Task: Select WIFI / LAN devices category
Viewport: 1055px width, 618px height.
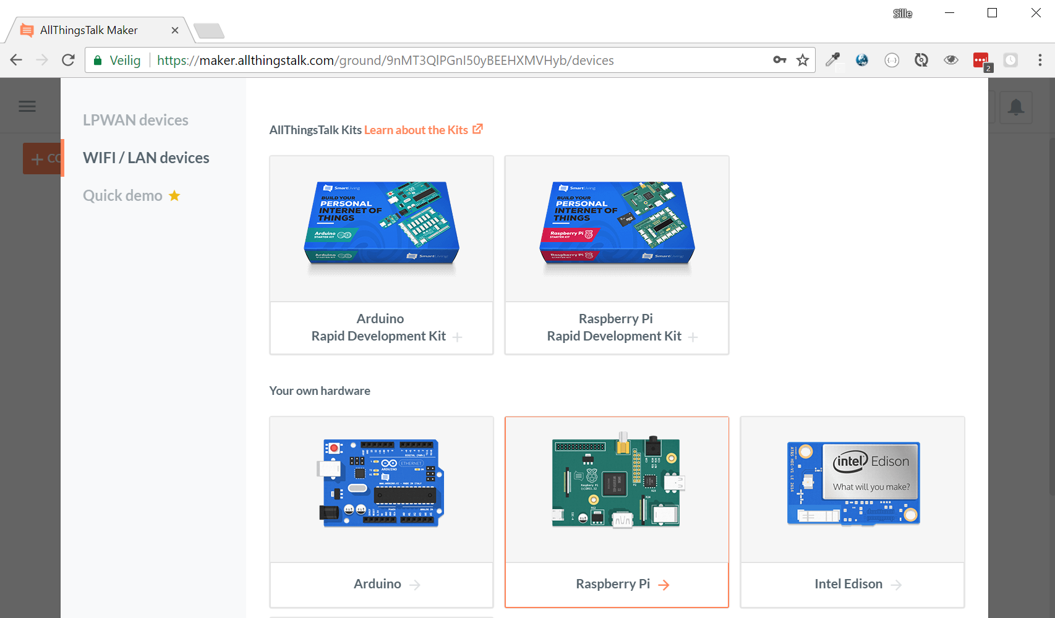Action: (x=146, y=158)
